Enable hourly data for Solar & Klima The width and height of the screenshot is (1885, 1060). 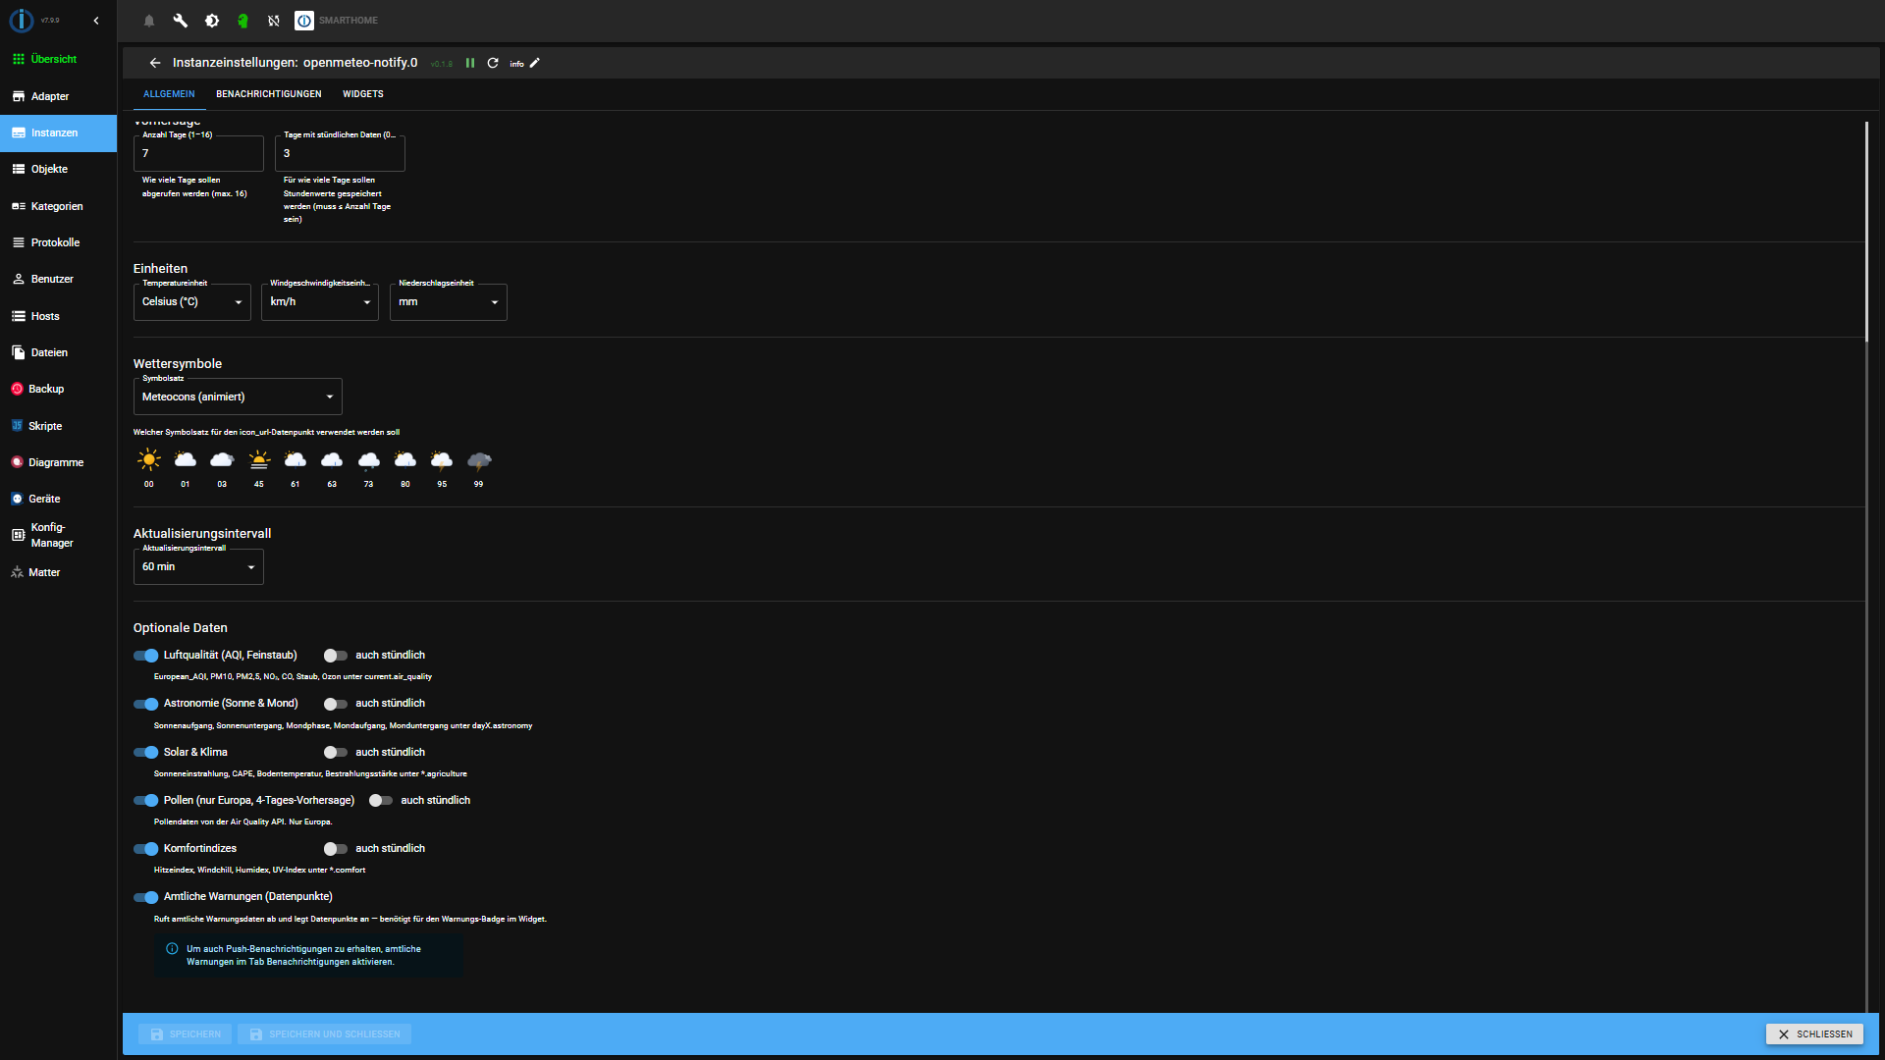336,753
